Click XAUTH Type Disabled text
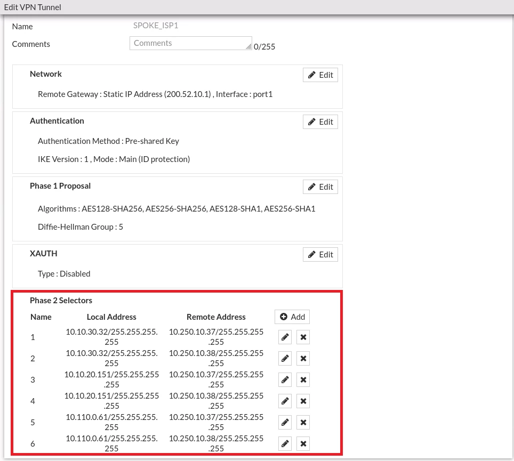This screenshot has height=461, width=514. click(x=64, y=274)
